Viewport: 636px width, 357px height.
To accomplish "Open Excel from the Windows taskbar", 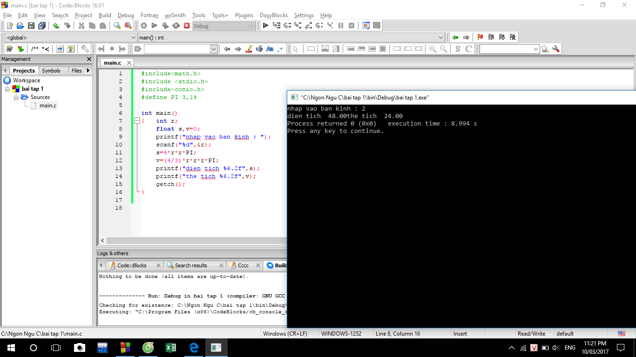I will [x=170, y=348].
